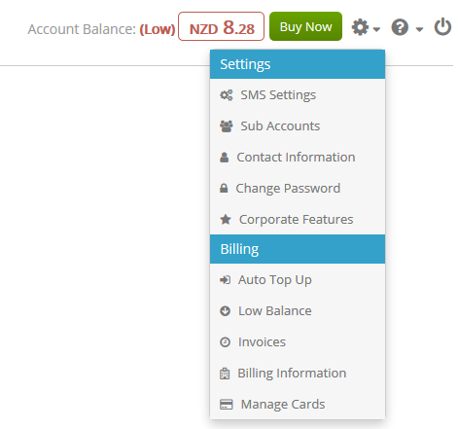Click the green Buy Now button
458x429 pixels.
click(305, 26)
